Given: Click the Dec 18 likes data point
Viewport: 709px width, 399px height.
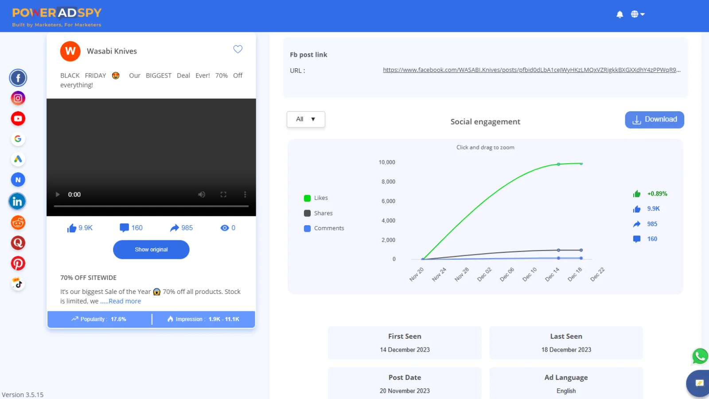Looking at the screenshot, I should pos(581,164).
